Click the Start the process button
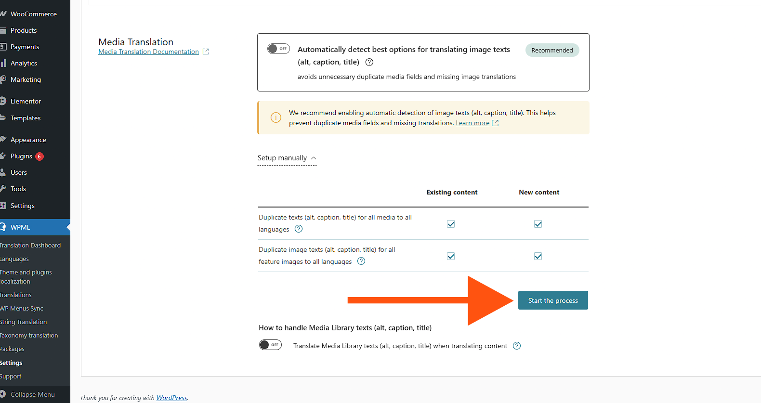The width and height of the screenshot is (761, 403). pos(553,300)
